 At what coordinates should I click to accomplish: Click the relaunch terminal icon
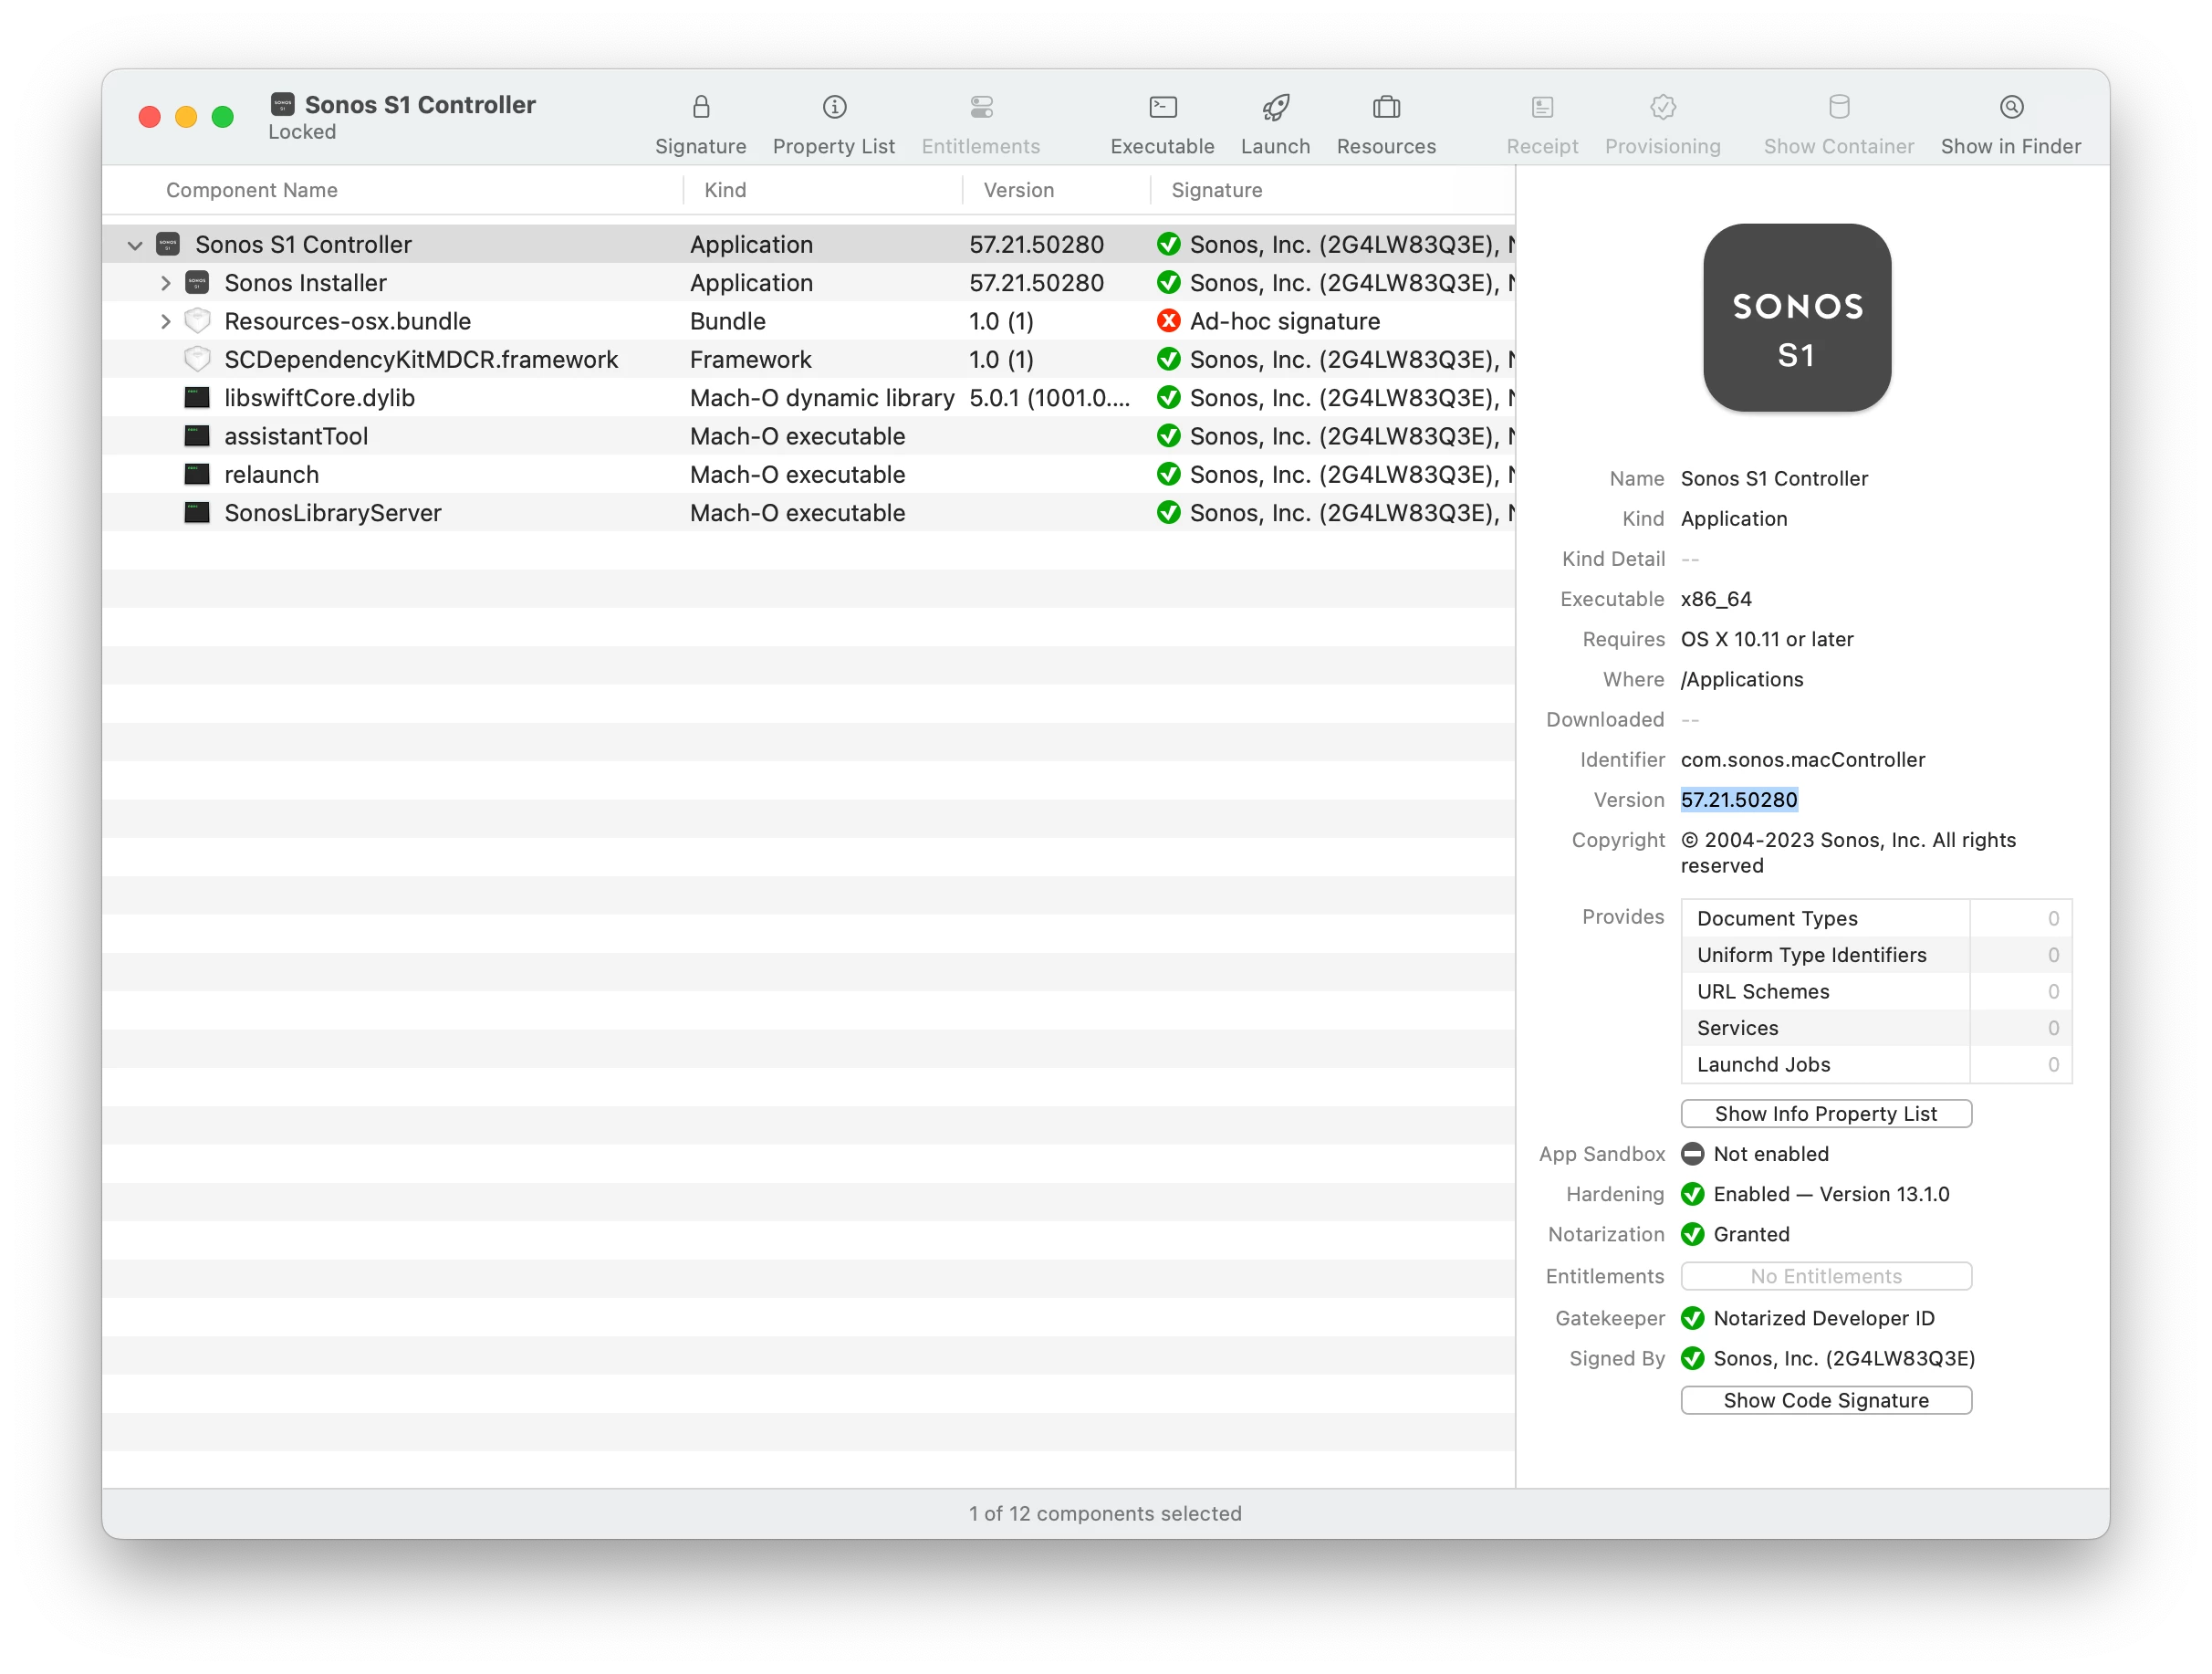(x=197, y=474)
